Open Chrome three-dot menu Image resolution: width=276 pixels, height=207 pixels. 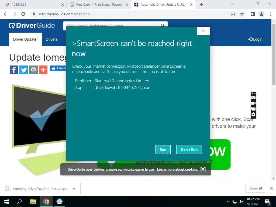click(270, 14)
